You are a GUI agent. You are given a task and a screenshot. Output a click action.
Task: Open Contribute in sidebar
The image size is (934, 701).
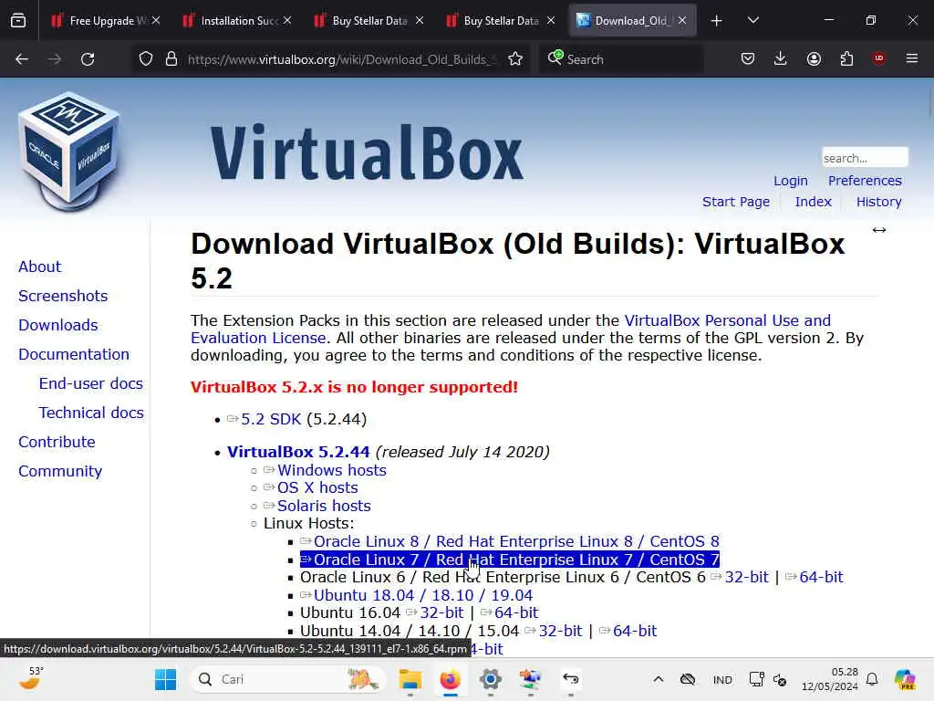click(x=57, y=442)
